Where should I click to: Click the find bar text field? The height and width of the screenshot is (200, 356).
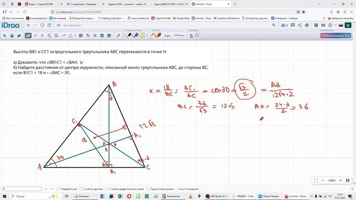pyautogui.click(x=22, y=189)
